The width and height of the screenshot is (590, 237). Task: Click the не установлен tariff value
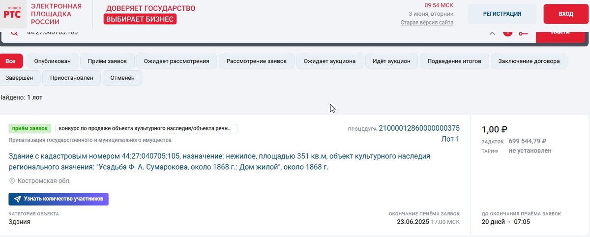click(530, 151)
